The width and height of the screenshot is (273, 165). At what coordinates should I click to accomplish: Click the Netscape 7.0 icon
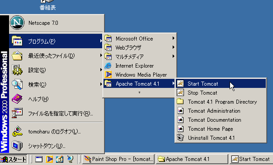17,23
